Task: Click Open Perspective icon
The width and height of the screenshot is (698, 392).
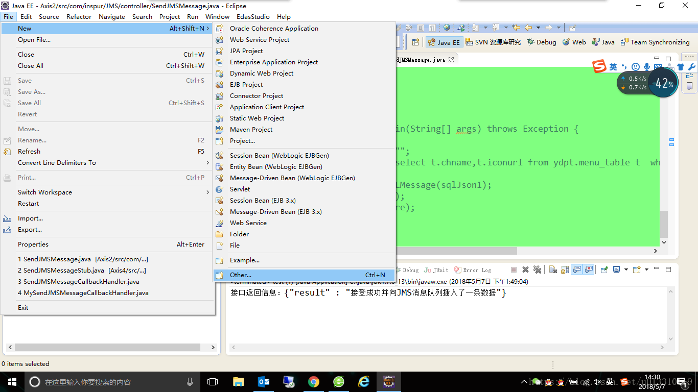Action: point(415,42)
